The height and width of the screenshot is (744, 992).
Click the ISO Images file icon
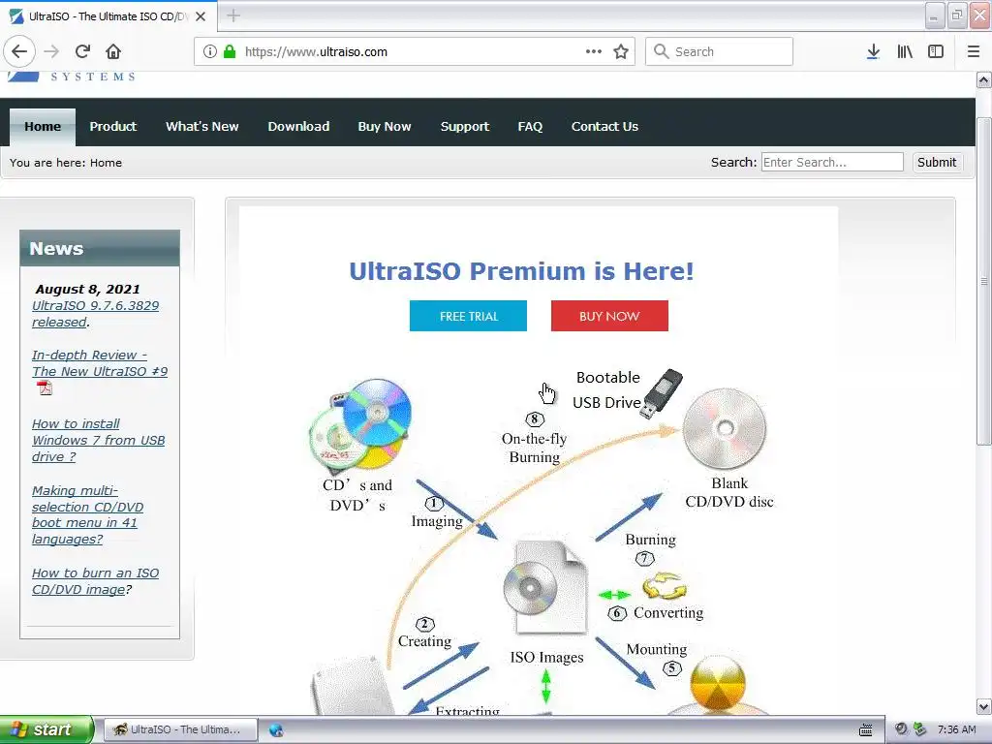(545, 588)
